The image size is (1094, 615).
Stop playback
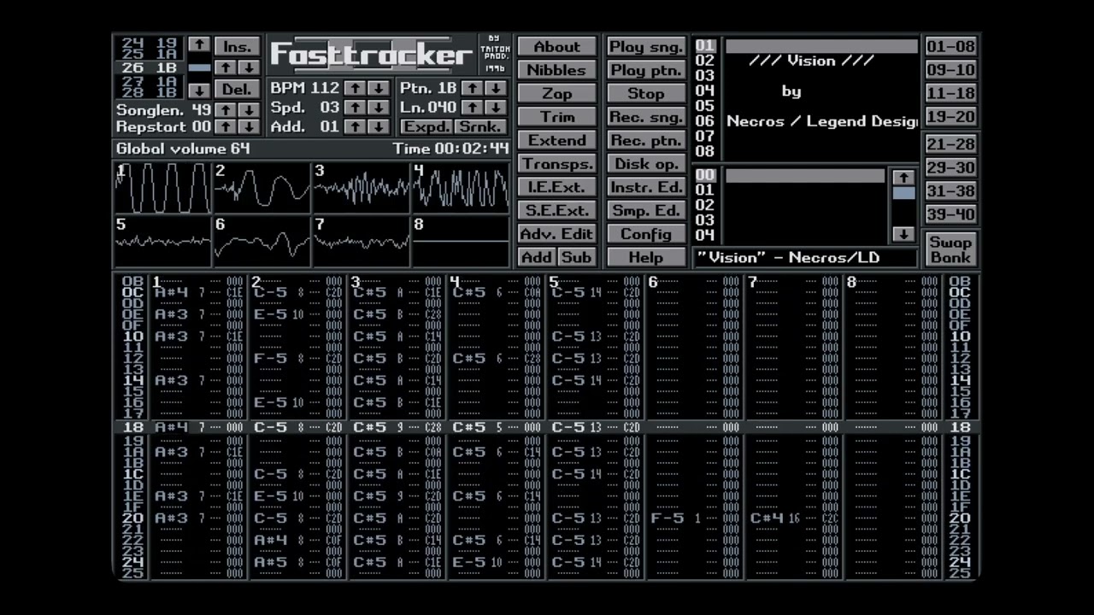pos(646,94)
